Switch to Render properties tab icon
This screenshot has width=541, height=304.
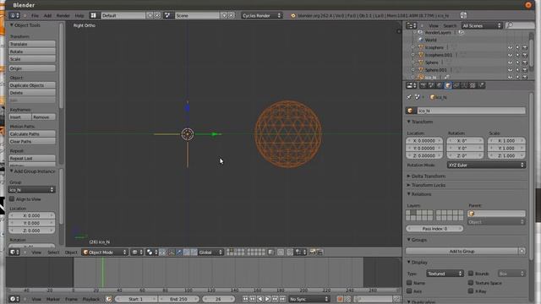[424, 85]
